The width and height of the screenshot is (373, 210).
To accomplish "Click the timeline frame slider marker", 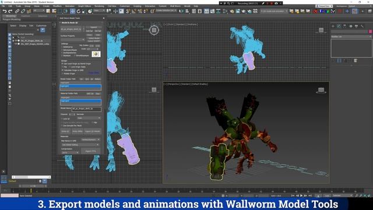I will [31, 191].
